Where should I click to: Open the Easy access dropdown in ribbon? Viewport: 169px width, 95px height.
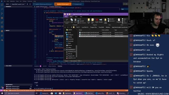click(112, 21)
